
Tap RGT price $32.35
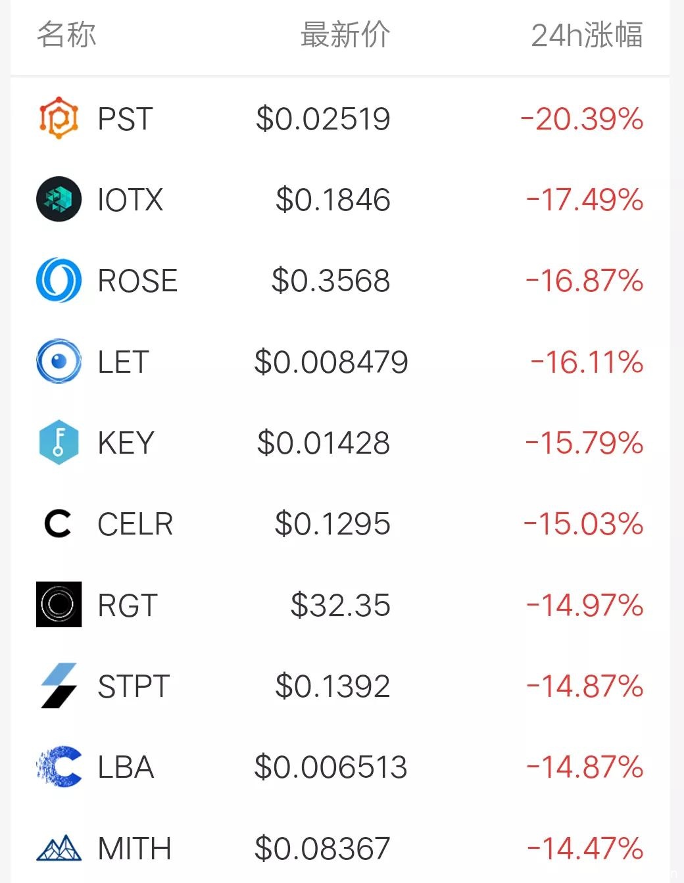pos(340,605)
